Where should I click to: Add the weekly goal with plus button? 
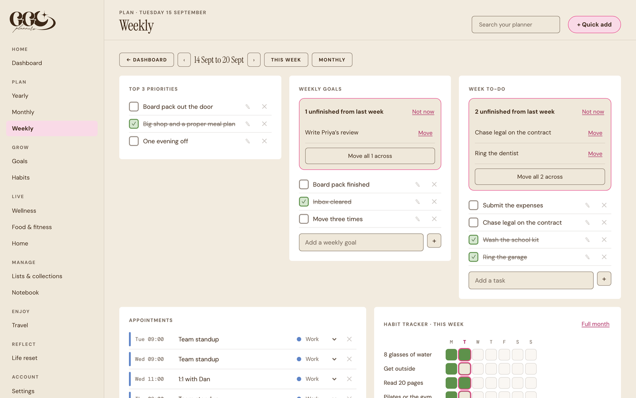pyautogui.click(x=434, y=241)
